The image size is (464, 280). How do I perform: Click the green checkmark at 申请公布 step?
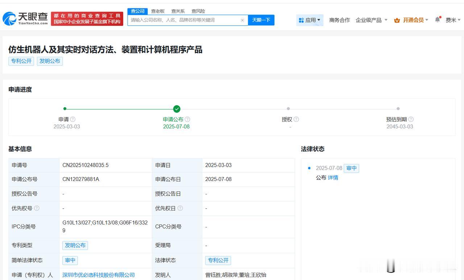(177, 109)
